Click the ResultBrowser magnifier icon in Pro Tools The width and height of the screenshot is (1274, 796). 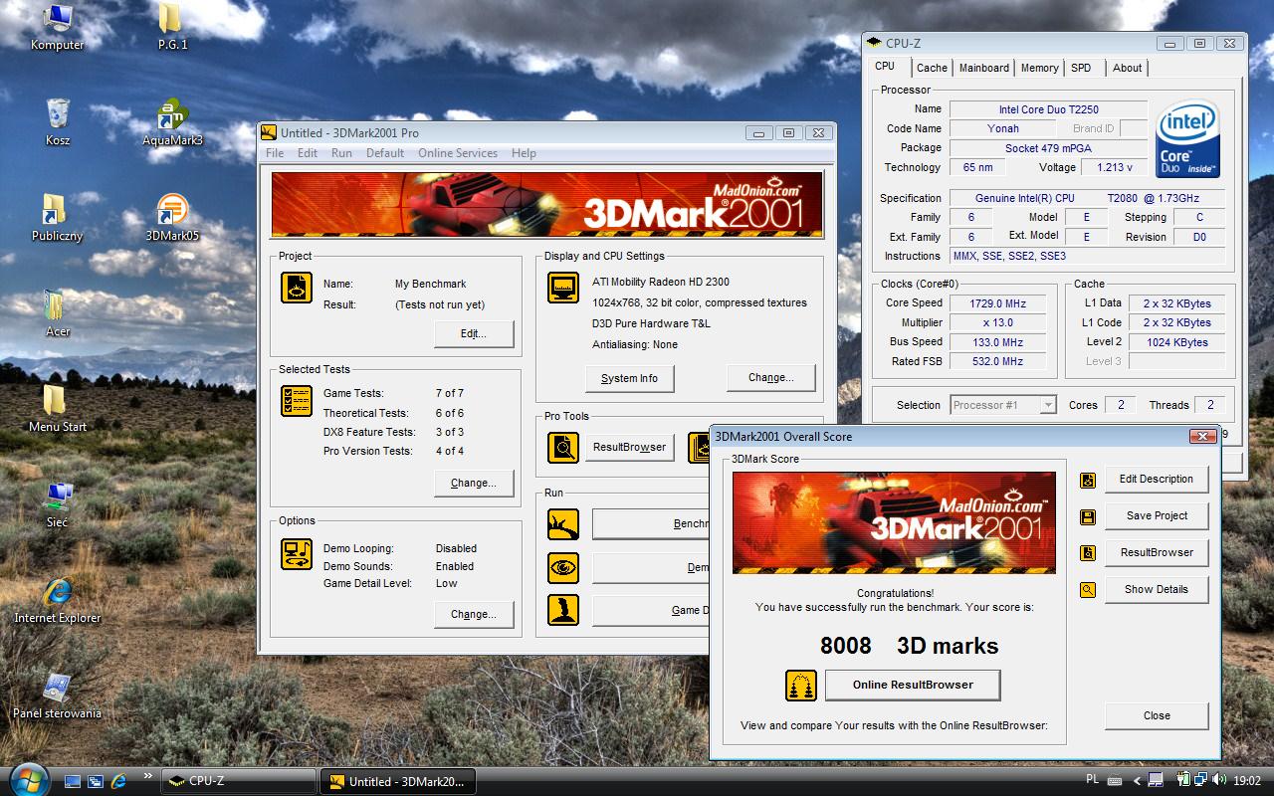click(x=563, y=448)
